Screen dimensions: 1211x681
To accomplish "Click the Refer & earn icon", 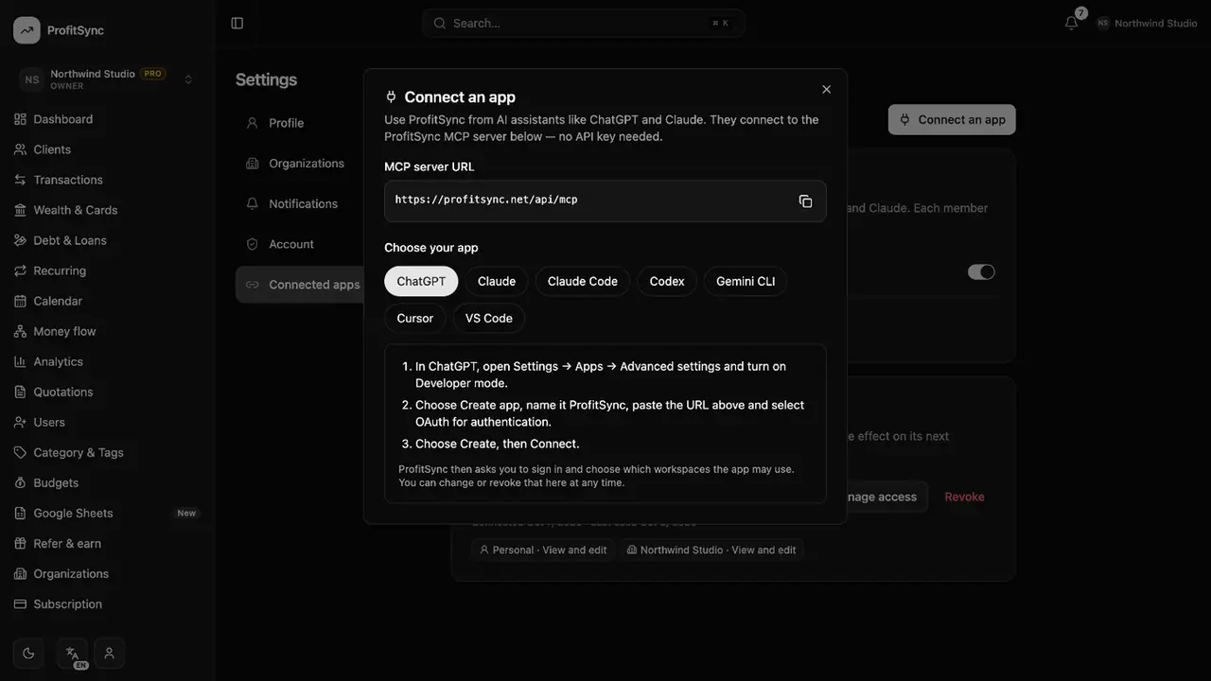I will point(20,543).
